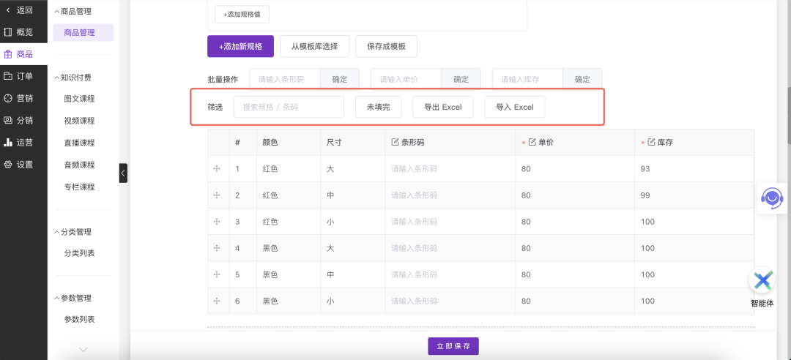Viewport: 791px width, 360px height.
Task: Click barcode field in row 6
Action: 450,301
